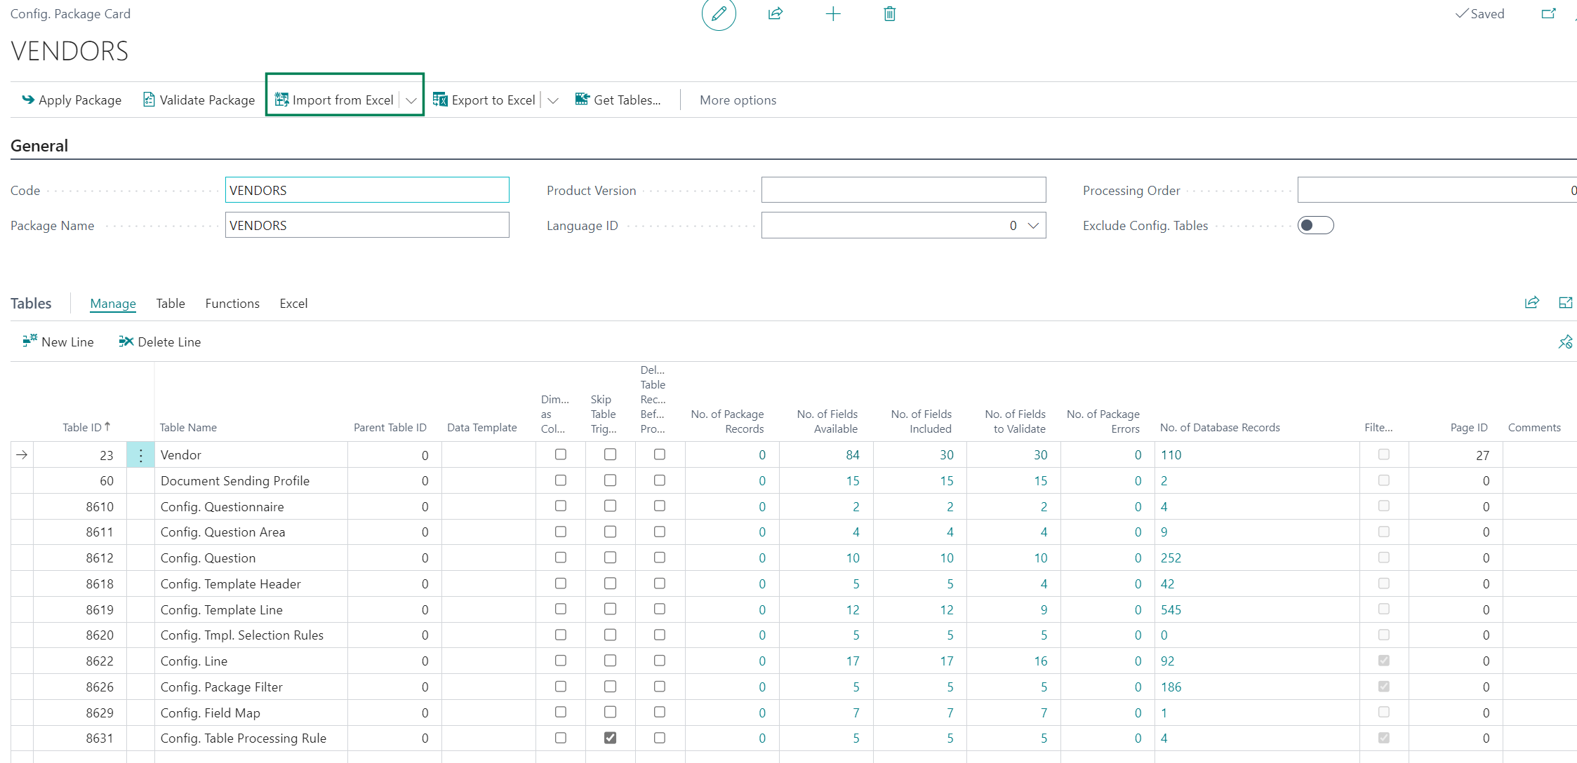Click the Tables section share icon
The width and height of the screenshot is (1577, 763).
(x=1532, y=302)
